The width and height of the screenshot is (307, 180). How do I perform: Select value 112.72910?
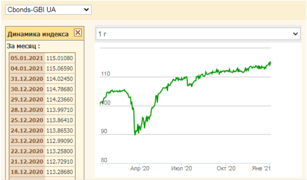(60, 162)
